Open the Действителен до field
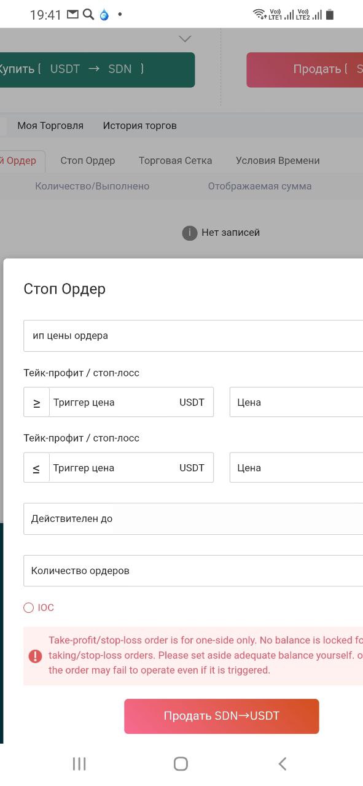The height and width of the screenshot is (786, 363). click(x=193, y=519)
